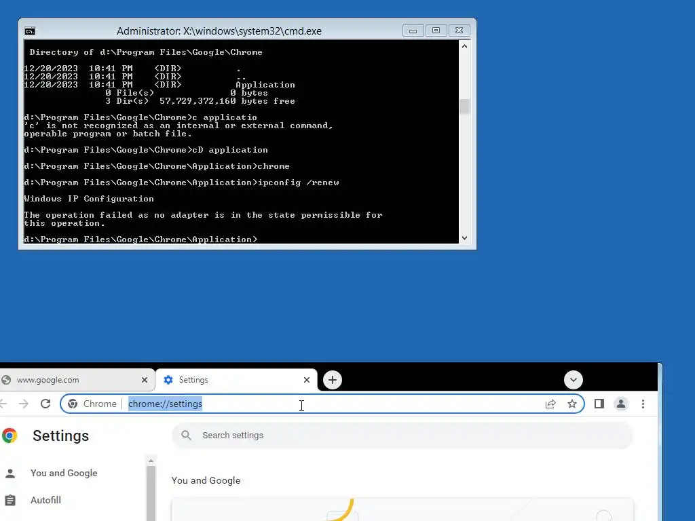Click the 'You and Google' section heading
Viewport: 695px width, 521px height.
pos(206,481)
